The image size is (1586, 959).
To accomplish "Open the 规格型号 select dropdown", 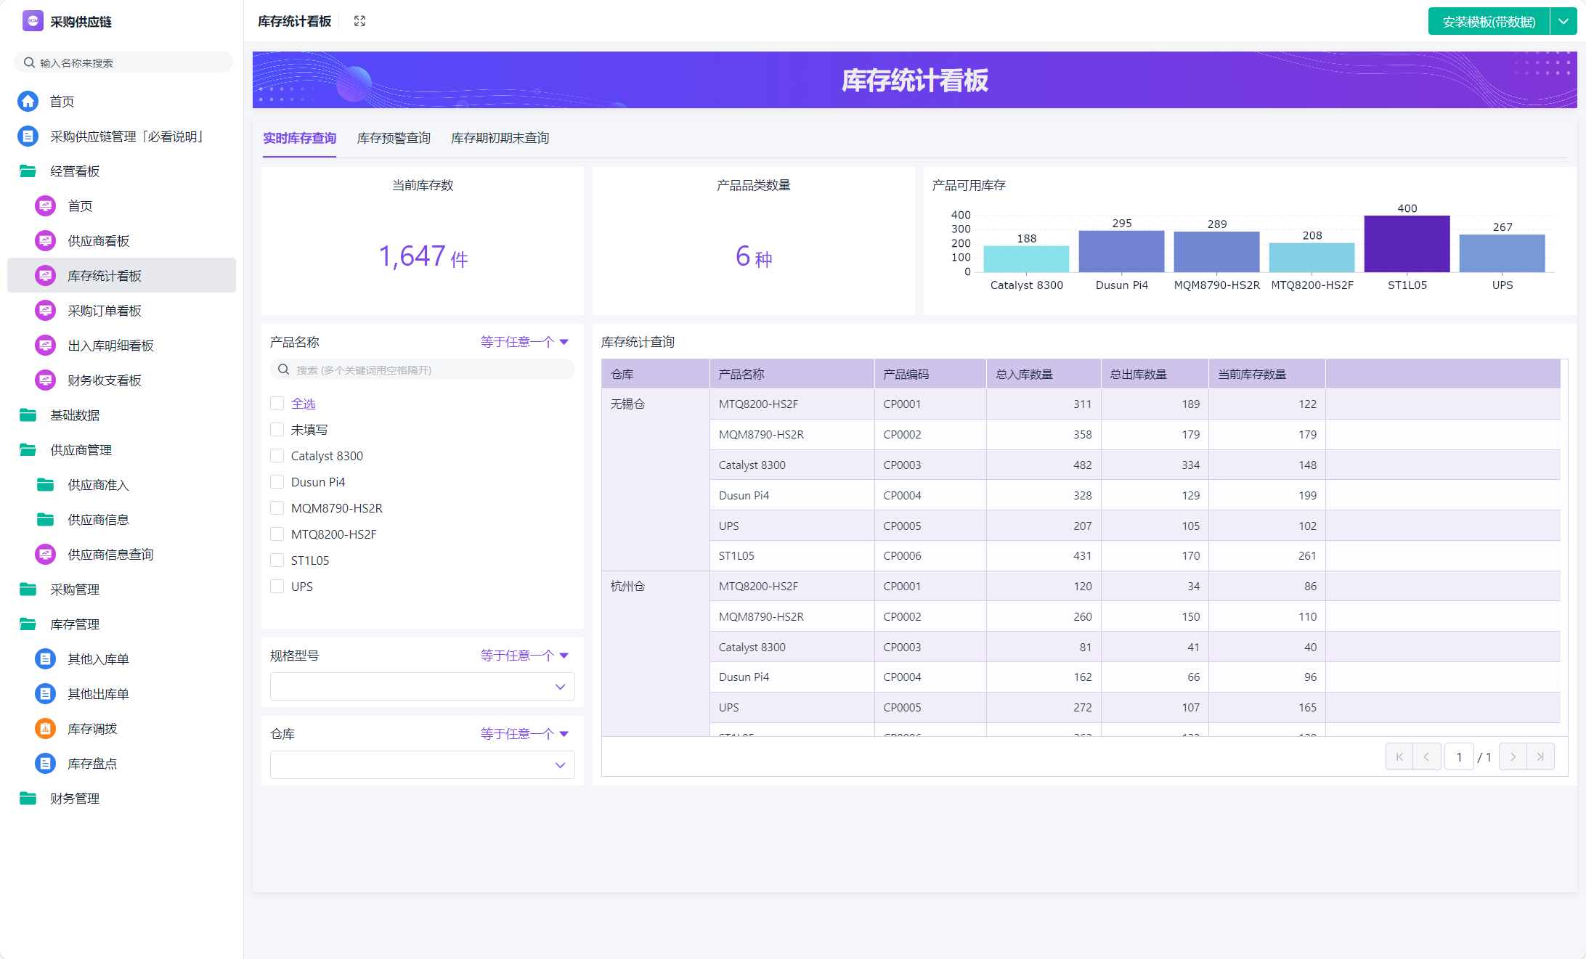I will point(422,687).
